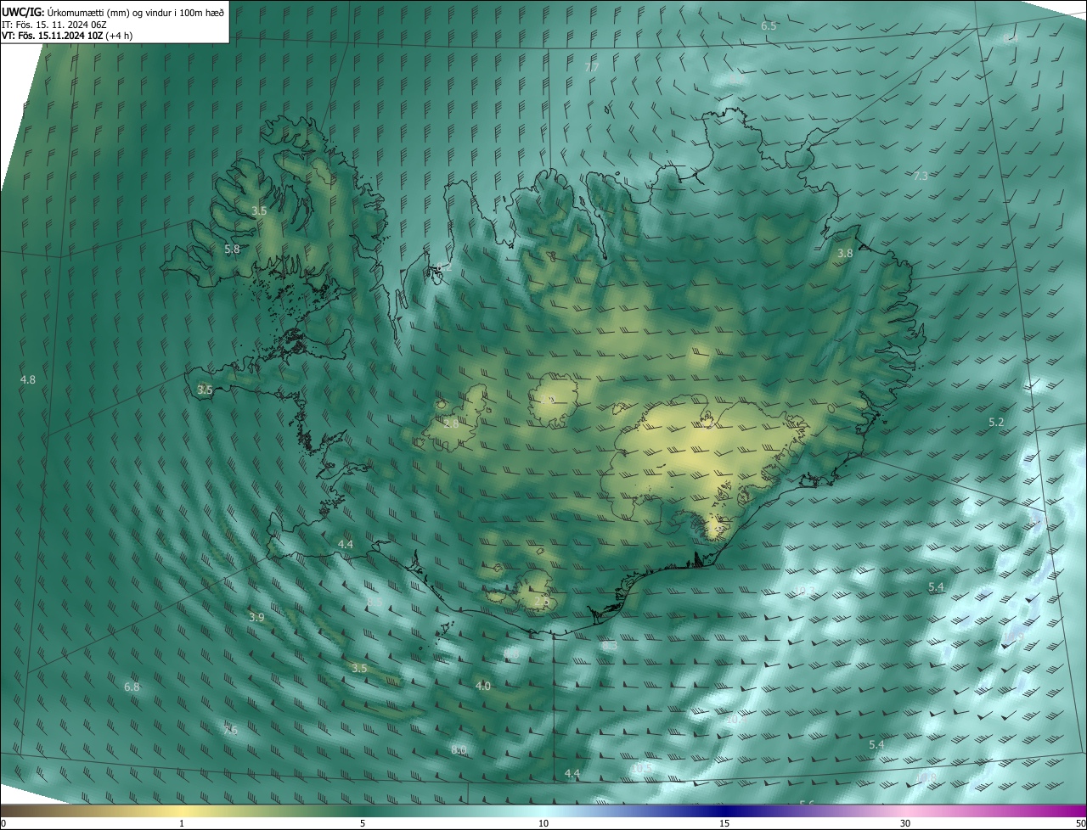1087x830 pixels.
Task: Click the 6.5 value label north of Iceland
Action: click(x=769, y=26)
